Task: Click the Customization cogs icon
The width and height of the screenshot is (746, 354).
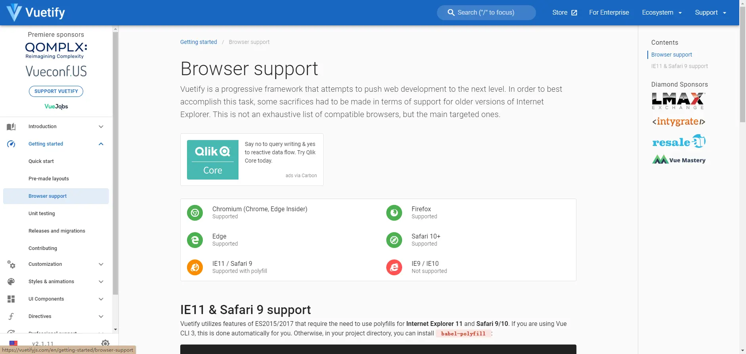Action: tap(11, 264)
